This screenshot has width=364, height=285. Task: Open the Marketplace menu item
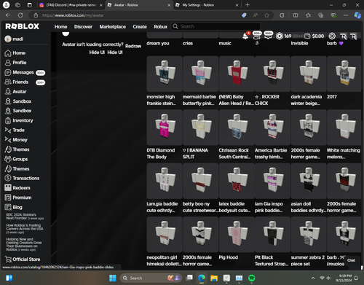tap(113, 26)
